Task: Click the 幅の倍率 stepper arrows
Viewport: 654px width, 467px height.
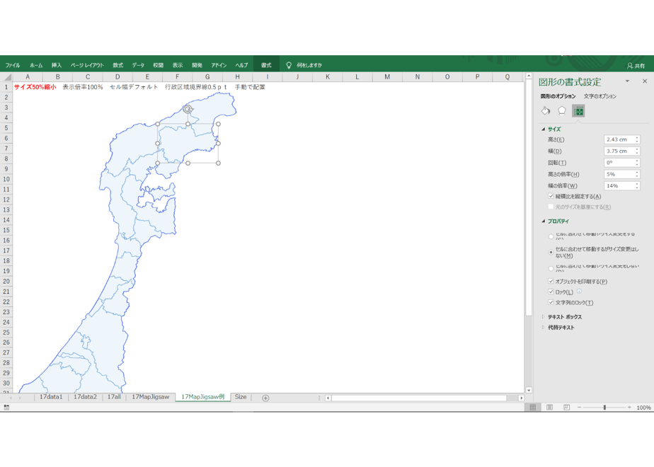Action: [637, 186]
